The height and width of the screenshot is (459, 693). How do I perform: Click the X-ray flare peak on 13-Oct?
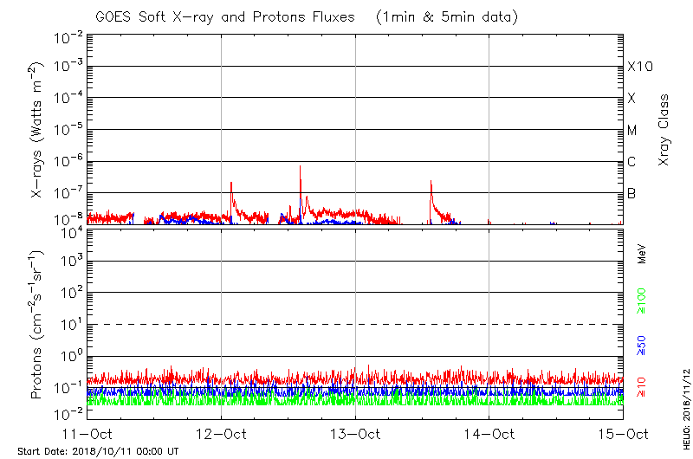coord(431,182)
